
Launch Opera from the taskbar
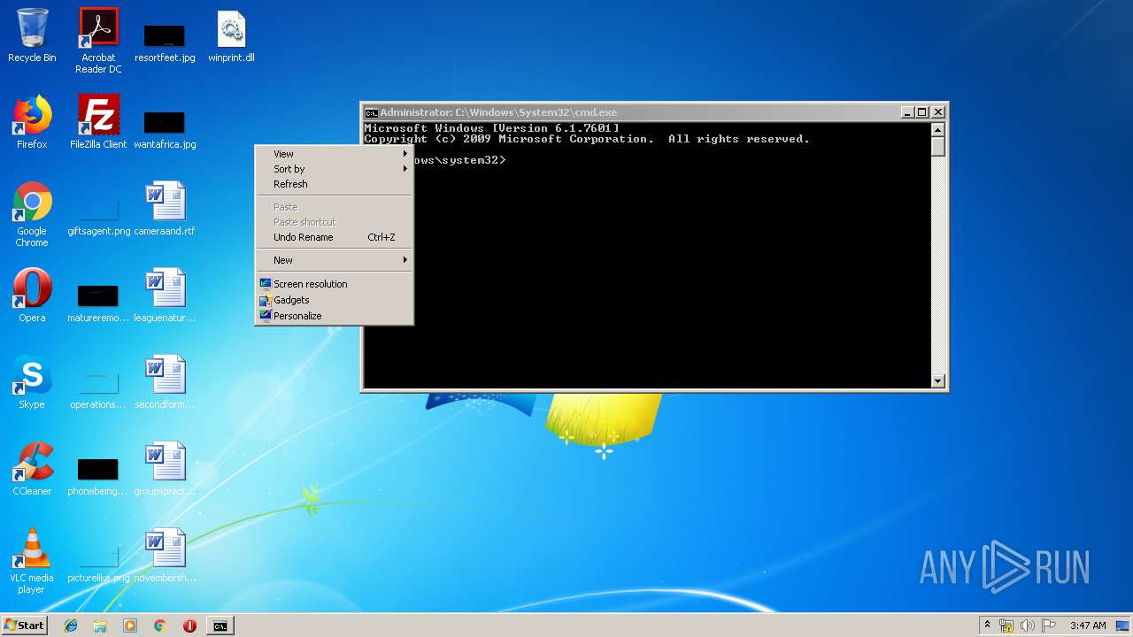tap(189, 625)
